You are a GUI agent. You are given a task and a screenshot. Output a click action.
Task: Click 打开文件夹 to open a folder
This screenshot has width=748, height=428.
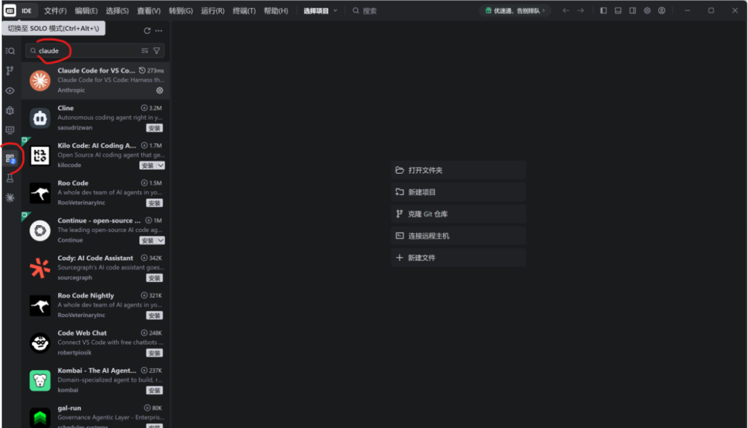point(458,170)
